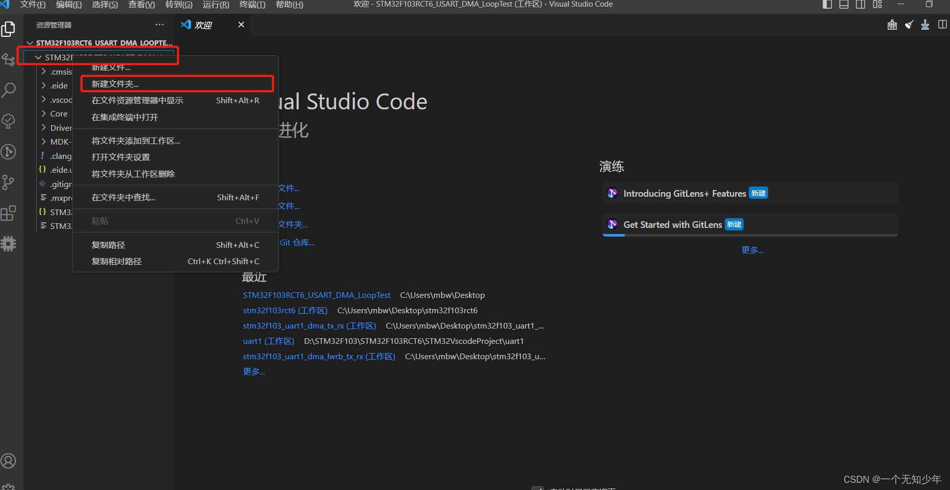Click the GitLens icon beside Introducing GitLens+ Features

point(612,193)
